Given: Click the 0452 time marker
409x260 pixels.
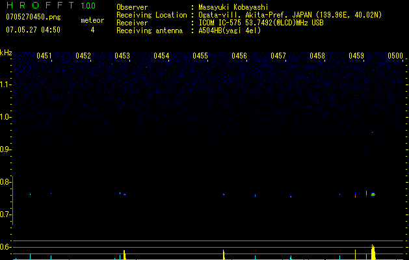Looking at the screenshot, I should coord(83,56).
